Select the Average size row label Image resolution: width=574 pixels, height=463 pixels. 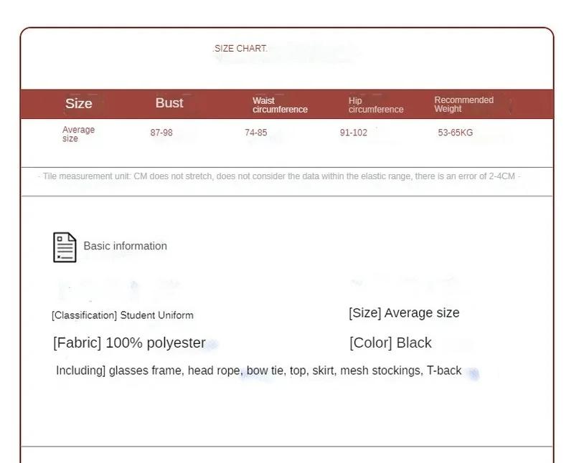click(x=78, y=134)
